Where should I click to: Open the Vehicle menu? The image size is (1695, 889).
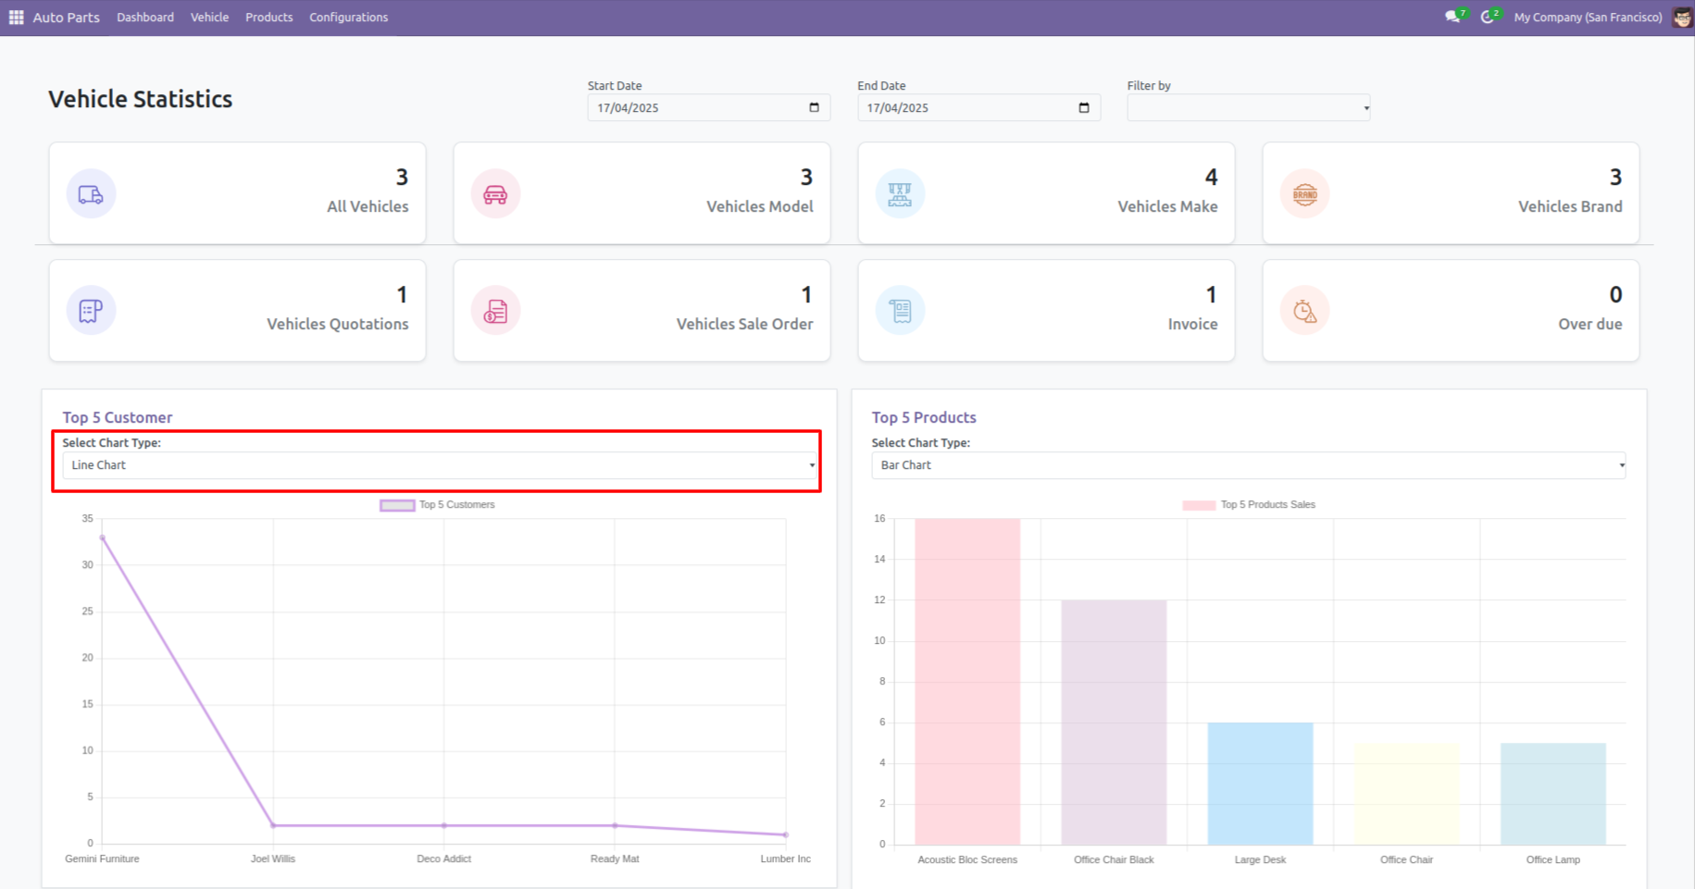coord(209,18)
